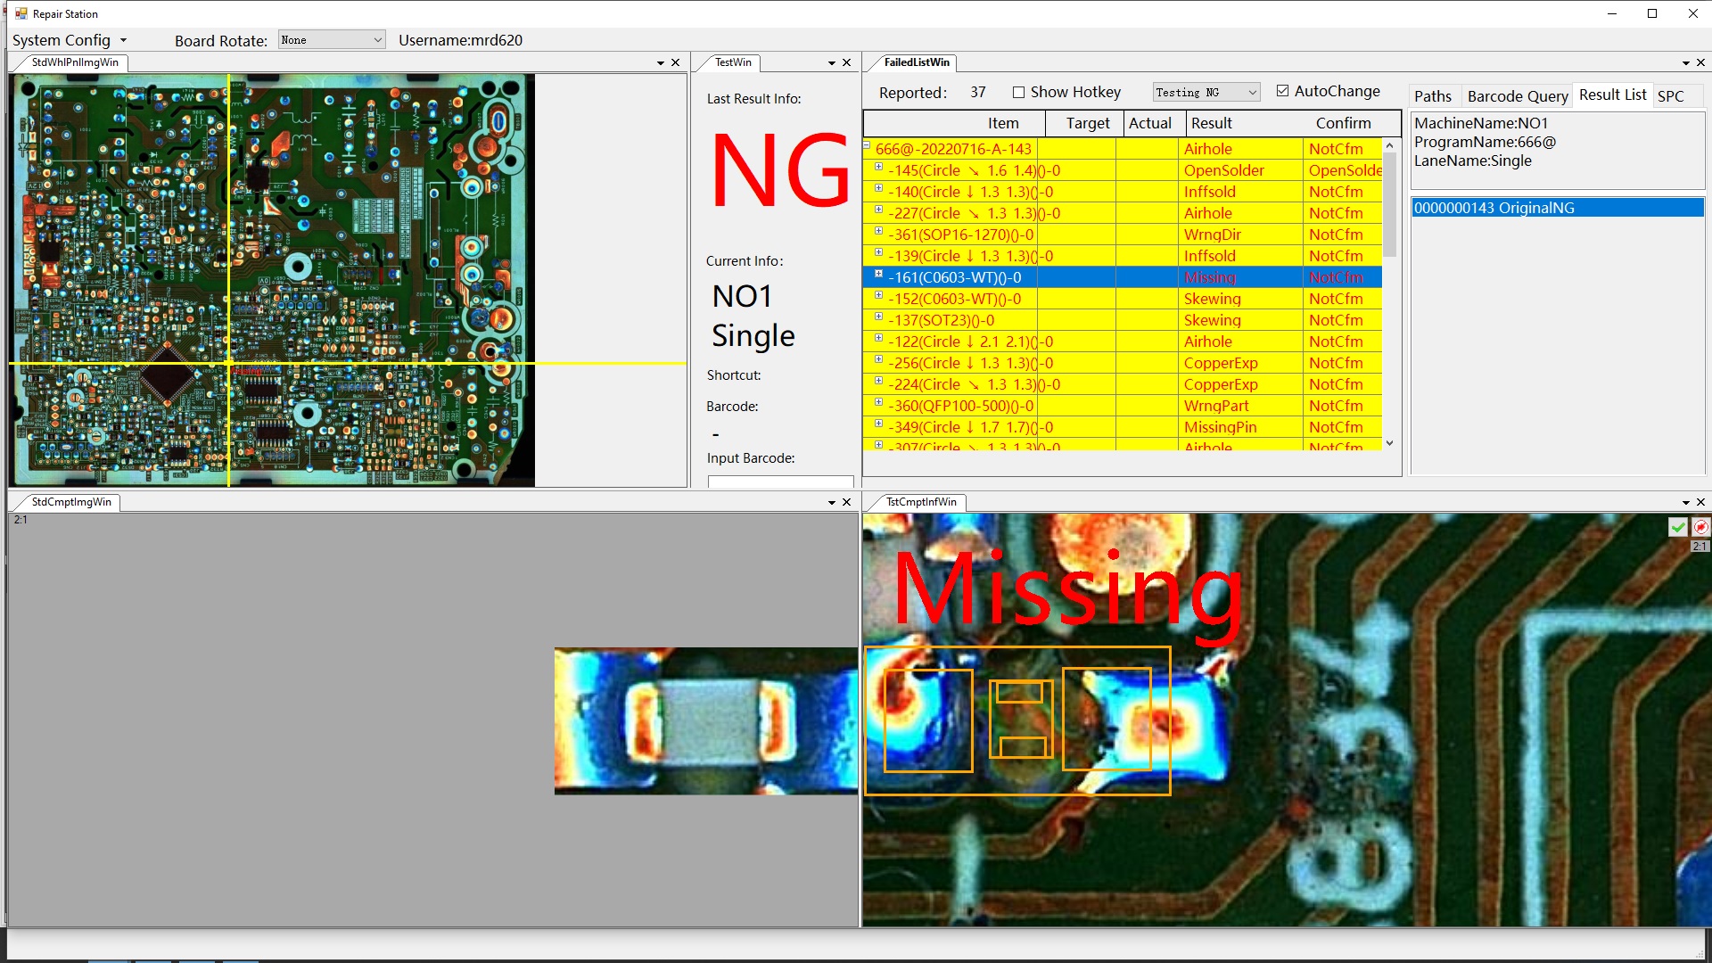Open the FailedListWin panel options arrow
This screenshot has height=963, width=1712.
point(1685,62)
